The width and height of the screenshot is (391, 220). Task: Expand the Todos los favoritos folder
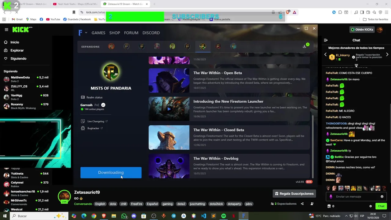click(375, 19)
